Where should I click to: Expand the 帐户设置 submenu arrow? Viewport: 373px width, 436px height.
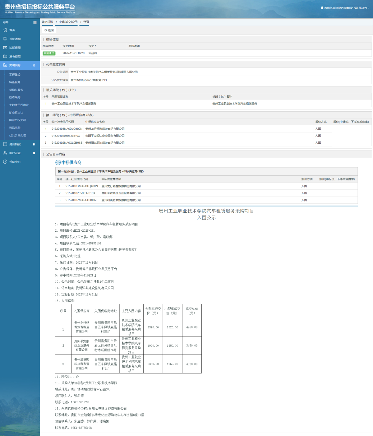point(34,153)
